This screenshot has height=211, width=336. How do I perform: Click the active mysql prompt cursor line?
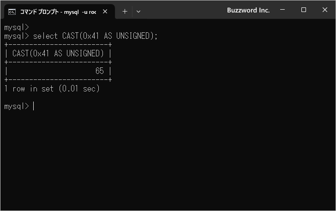tap(18, 106)
